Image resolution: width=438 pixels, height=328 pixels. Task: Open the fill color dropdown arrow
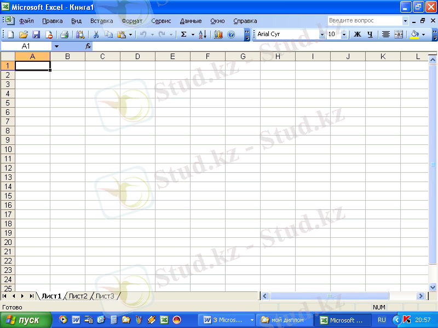pos(423,34)
